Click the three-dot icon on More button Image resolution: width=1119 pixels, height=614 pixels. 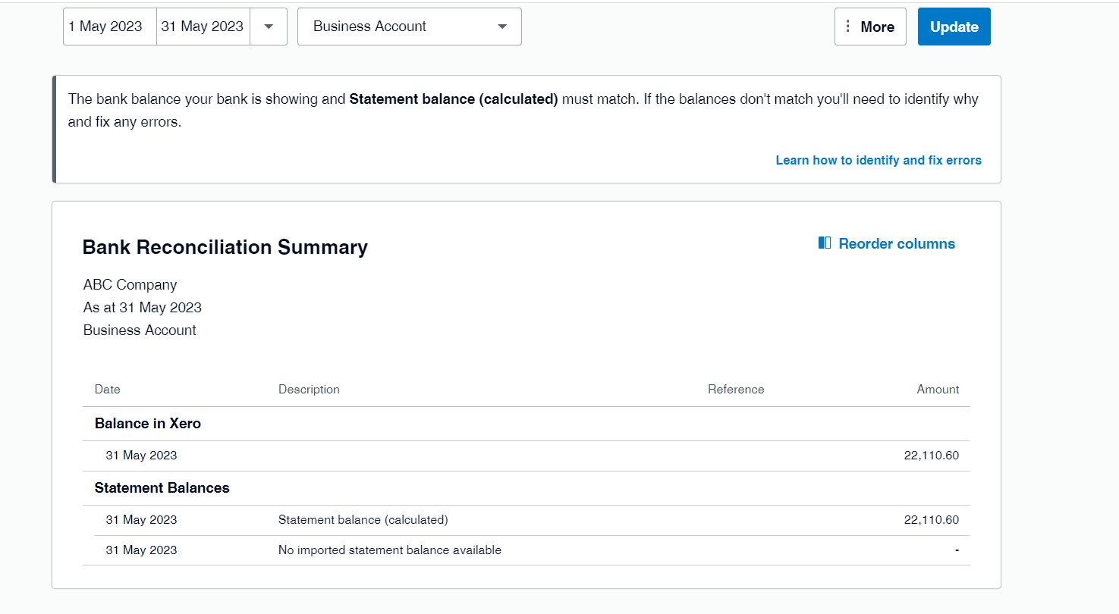coord(848,27)
